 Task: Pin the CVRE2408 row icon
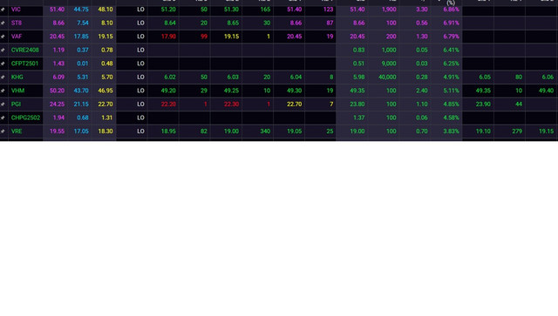pos(3,50)
